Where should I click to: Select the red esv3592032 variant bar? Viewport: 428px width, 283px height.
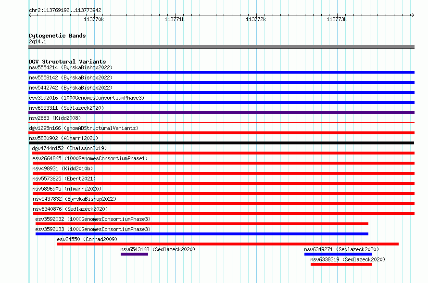202,224
